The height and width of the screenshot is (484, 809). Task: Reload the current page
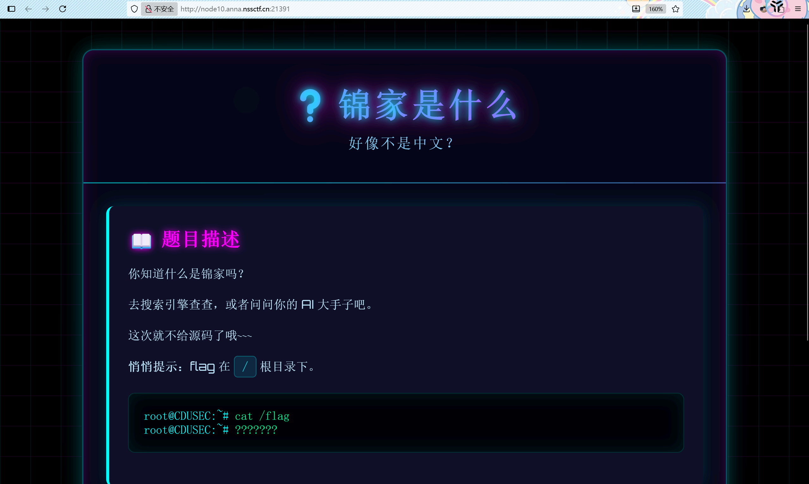tap(63, 9)
